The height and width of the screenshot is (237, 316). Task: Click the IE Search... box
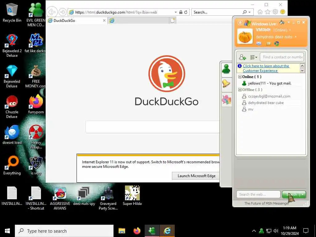[217, 12]
